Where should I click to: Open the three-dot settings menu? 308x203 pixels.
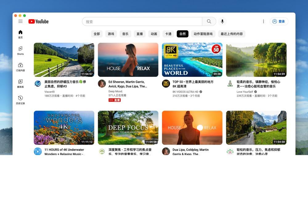pyautogui.click(x=263, y=21)
